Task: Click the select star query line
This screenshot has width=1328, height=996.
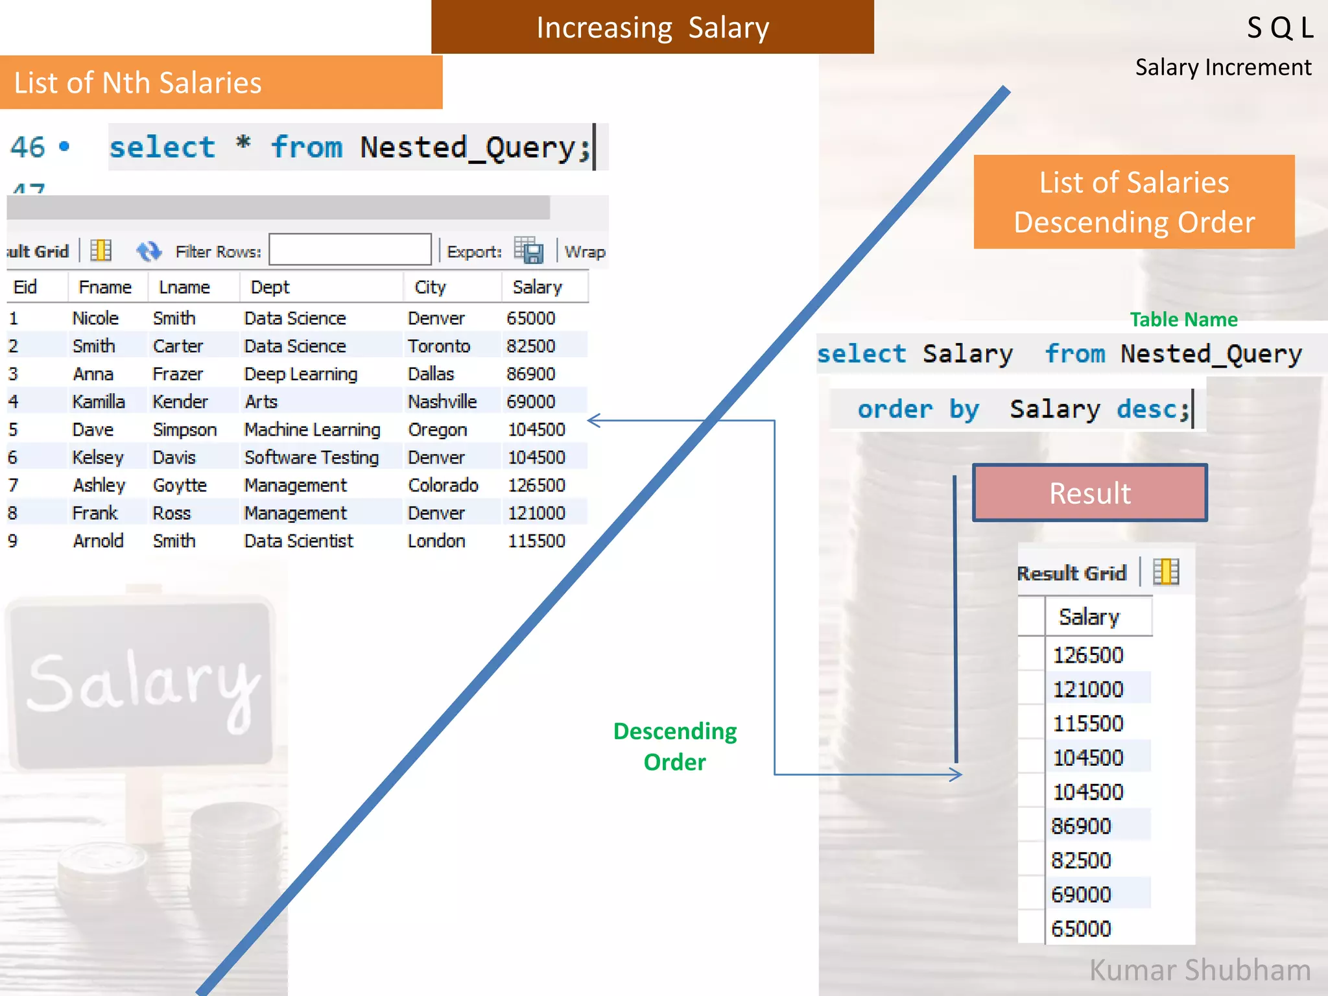Action: [x=350, y=147]
